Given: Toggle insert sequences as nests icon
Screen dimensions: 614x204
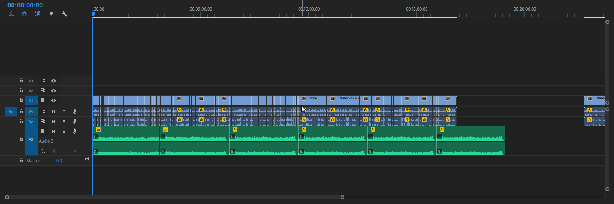Looking at the screenshot, I should click(11, 14).
